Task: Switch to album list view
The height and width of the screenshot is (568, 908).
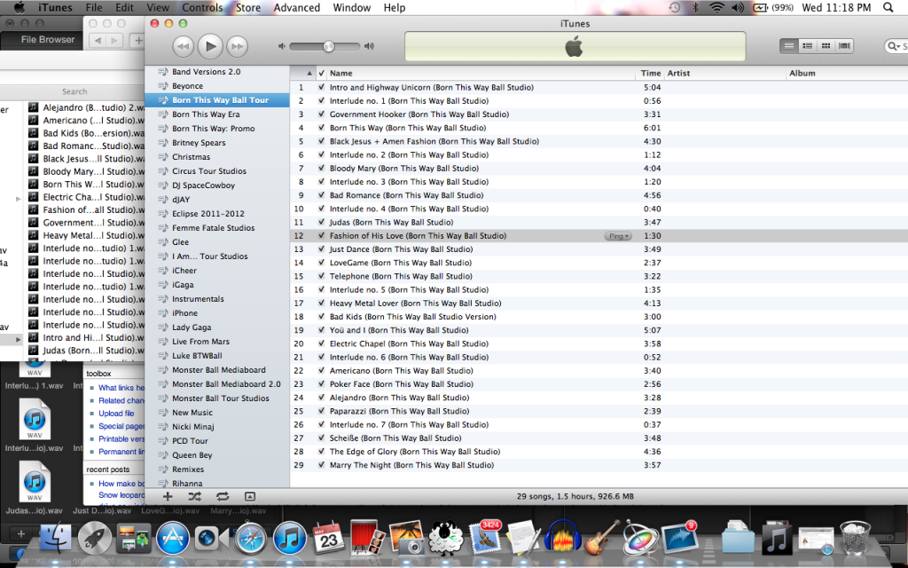Action: [x=807, y=46]
